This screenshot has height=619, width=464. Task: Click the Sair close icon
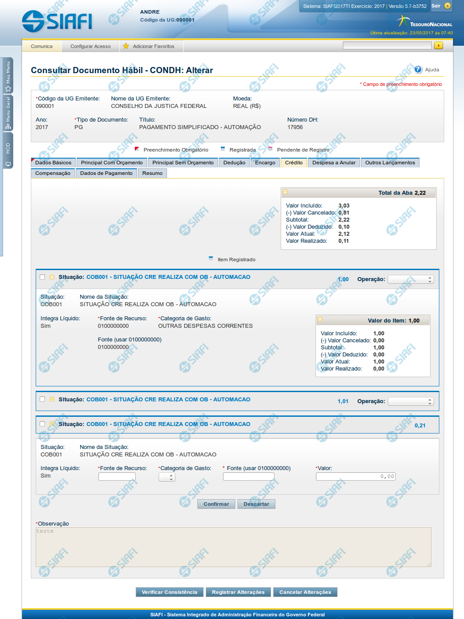click(447, 6)
